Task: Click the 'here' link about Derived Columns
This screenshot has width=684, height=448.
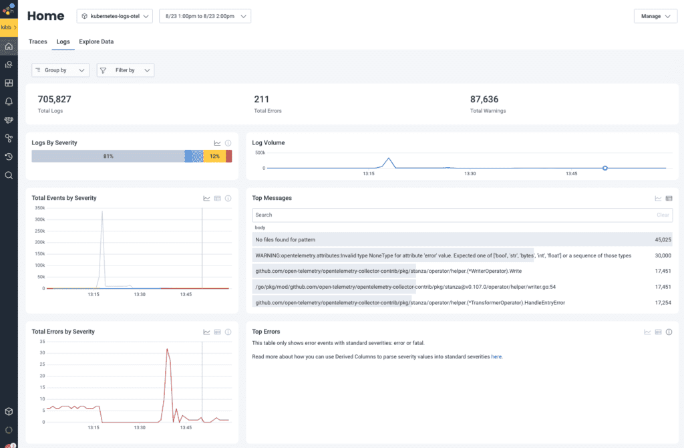Action: point(498,357)
